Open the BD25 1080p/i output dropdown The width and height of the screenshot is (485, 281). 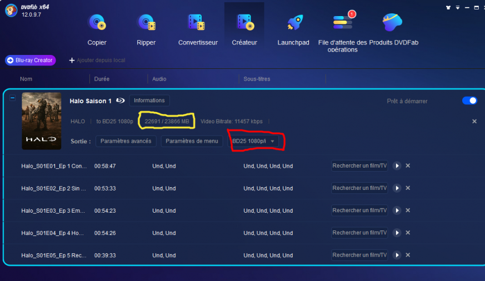[x=255, y=141]
